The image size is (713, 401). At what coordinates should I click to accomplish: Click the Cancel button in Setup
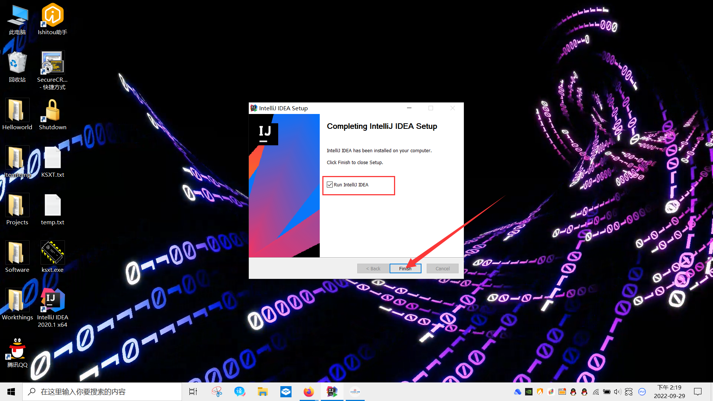tap(442, 268)
